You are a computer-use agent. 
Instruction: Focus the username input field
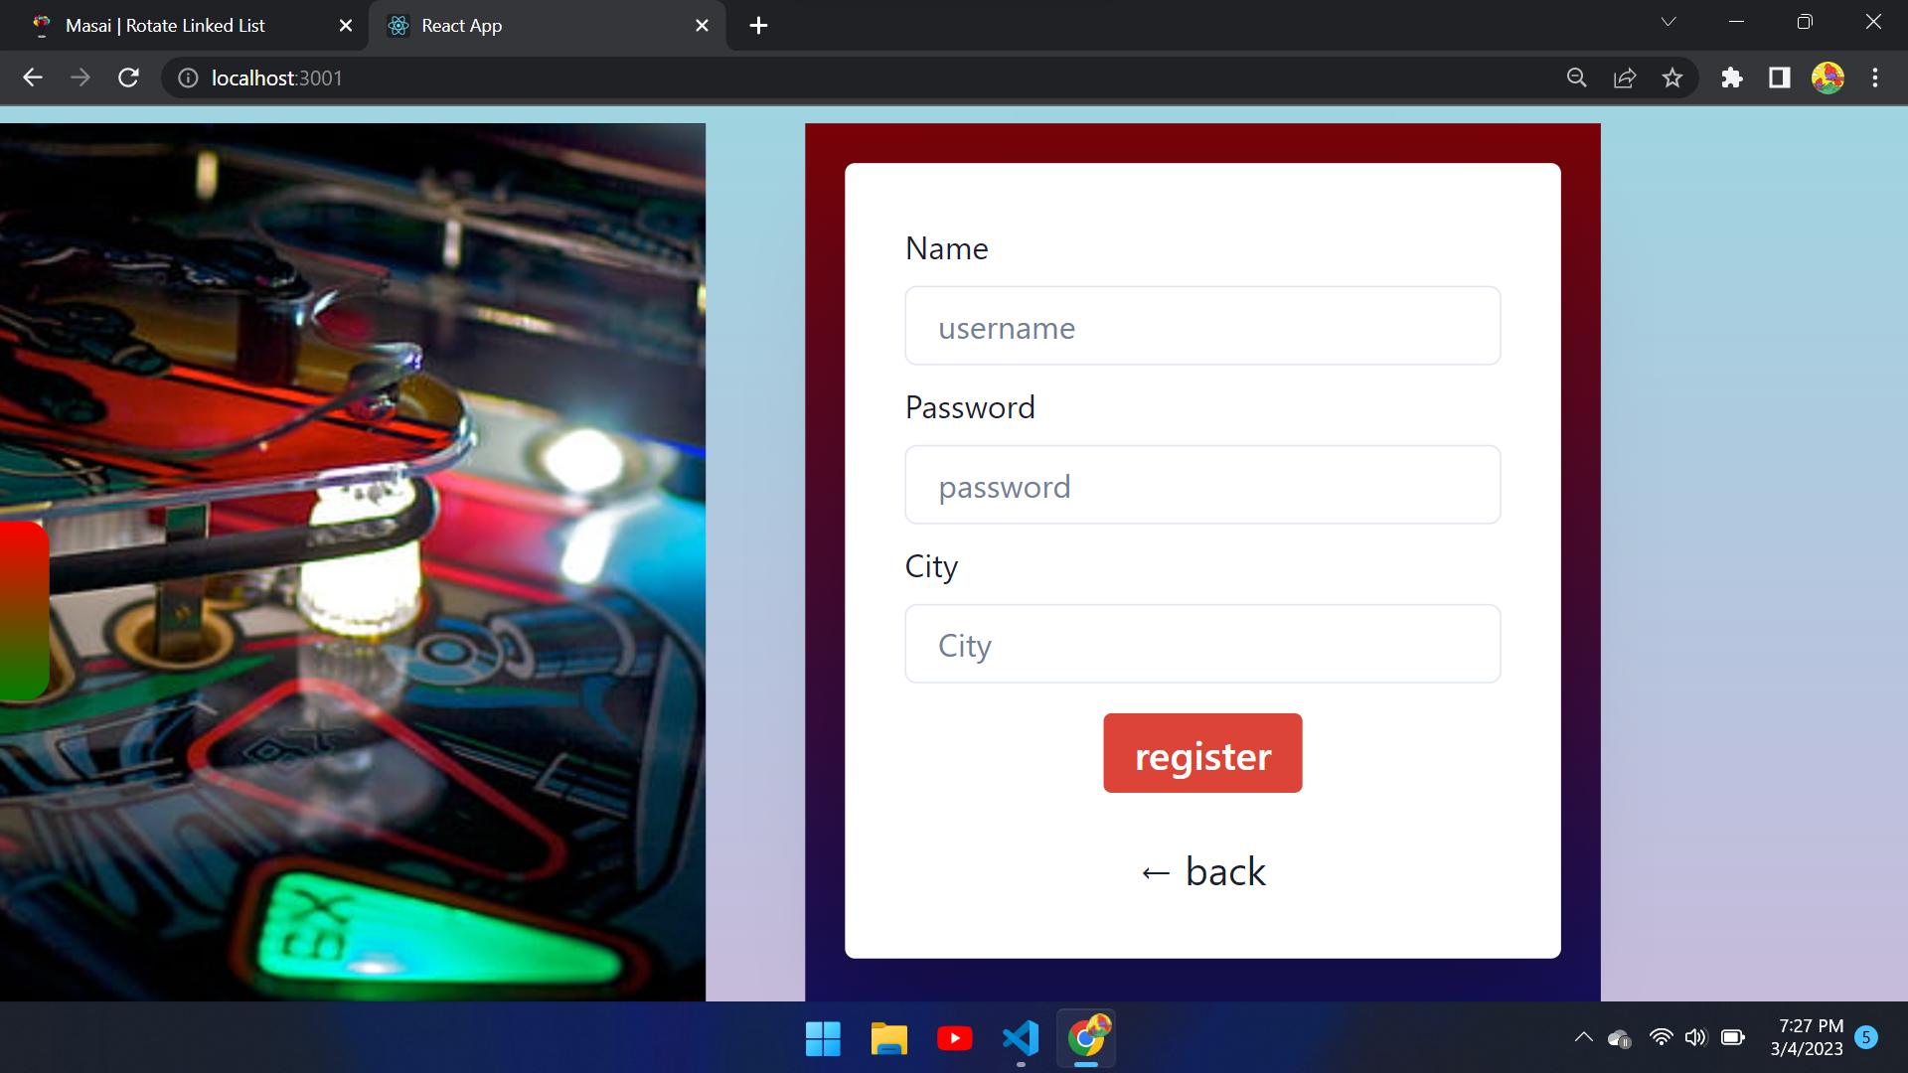click(1202, 327)
